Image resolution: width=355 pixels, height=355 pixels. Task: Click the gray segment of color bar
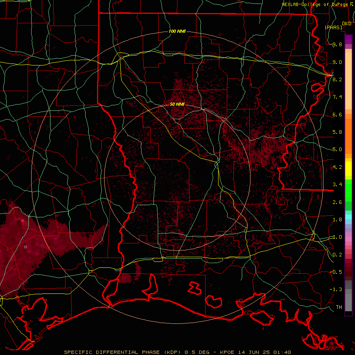tap(348, 295)
